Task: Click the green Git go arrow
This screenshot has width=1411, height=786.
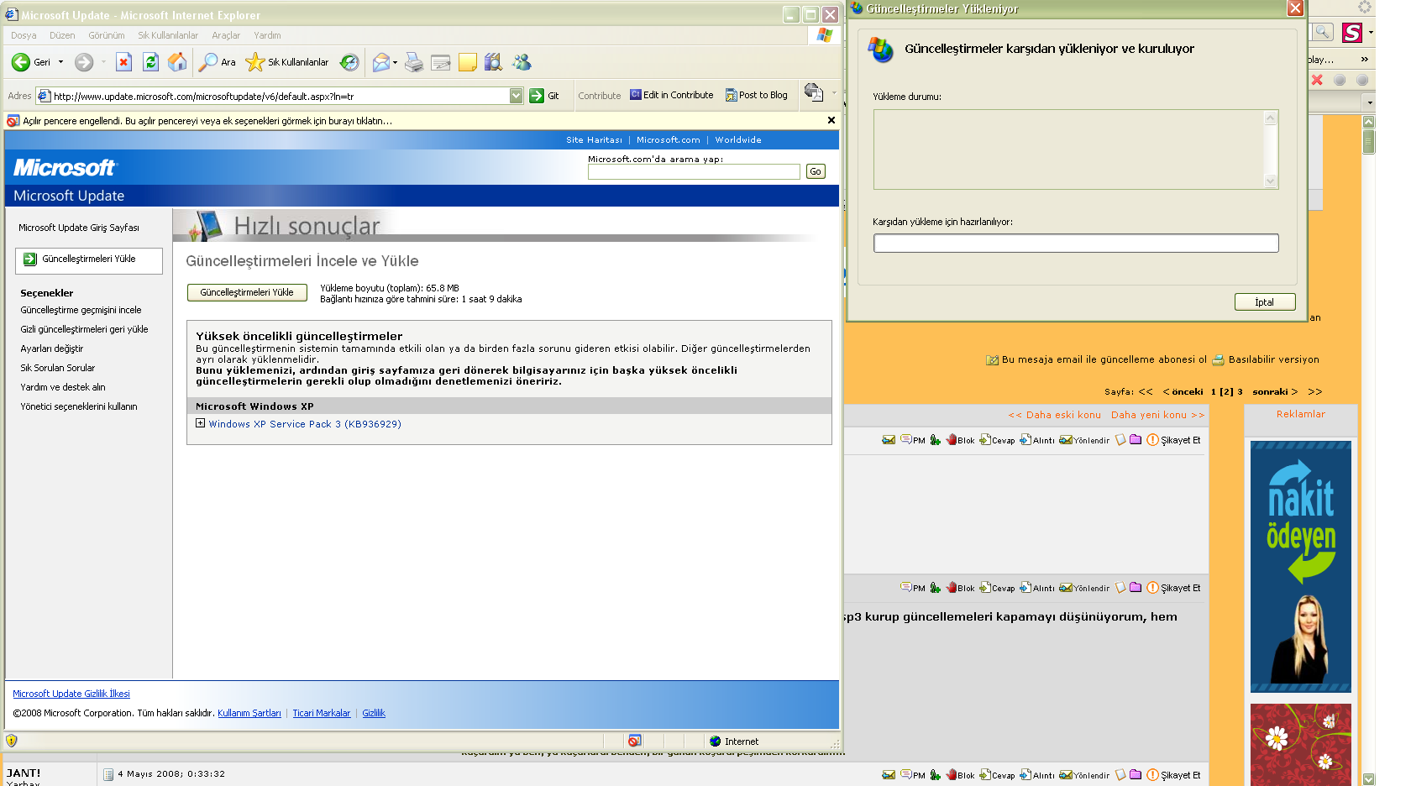Action: (537, 96)
